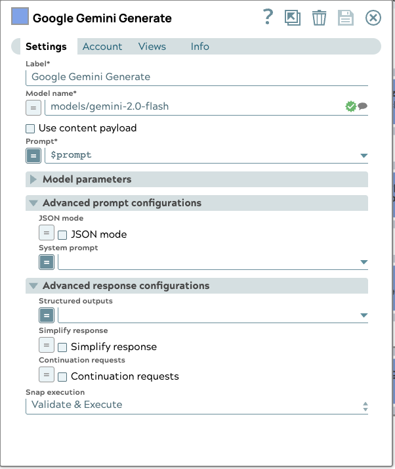Open the help question mark icon

[268, 17]
